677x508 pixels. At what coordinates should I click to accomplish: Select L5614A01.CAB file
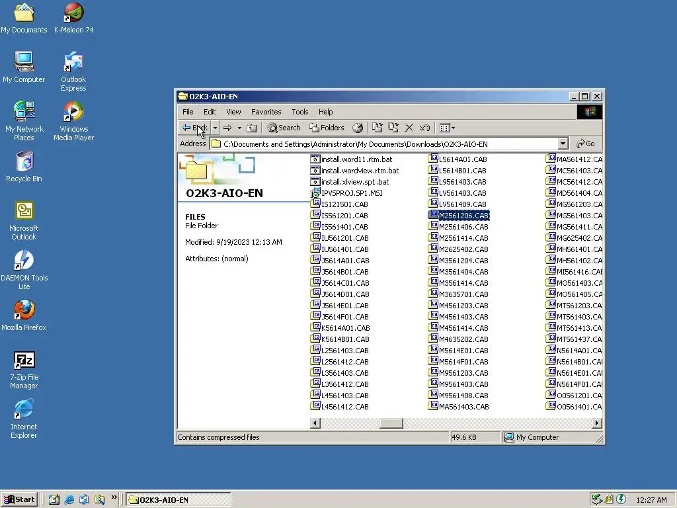(458, 159)
